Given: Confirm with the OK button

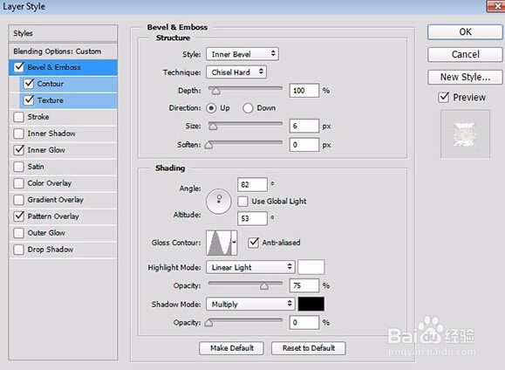Looking at the screenshot, I should point(465,32).
